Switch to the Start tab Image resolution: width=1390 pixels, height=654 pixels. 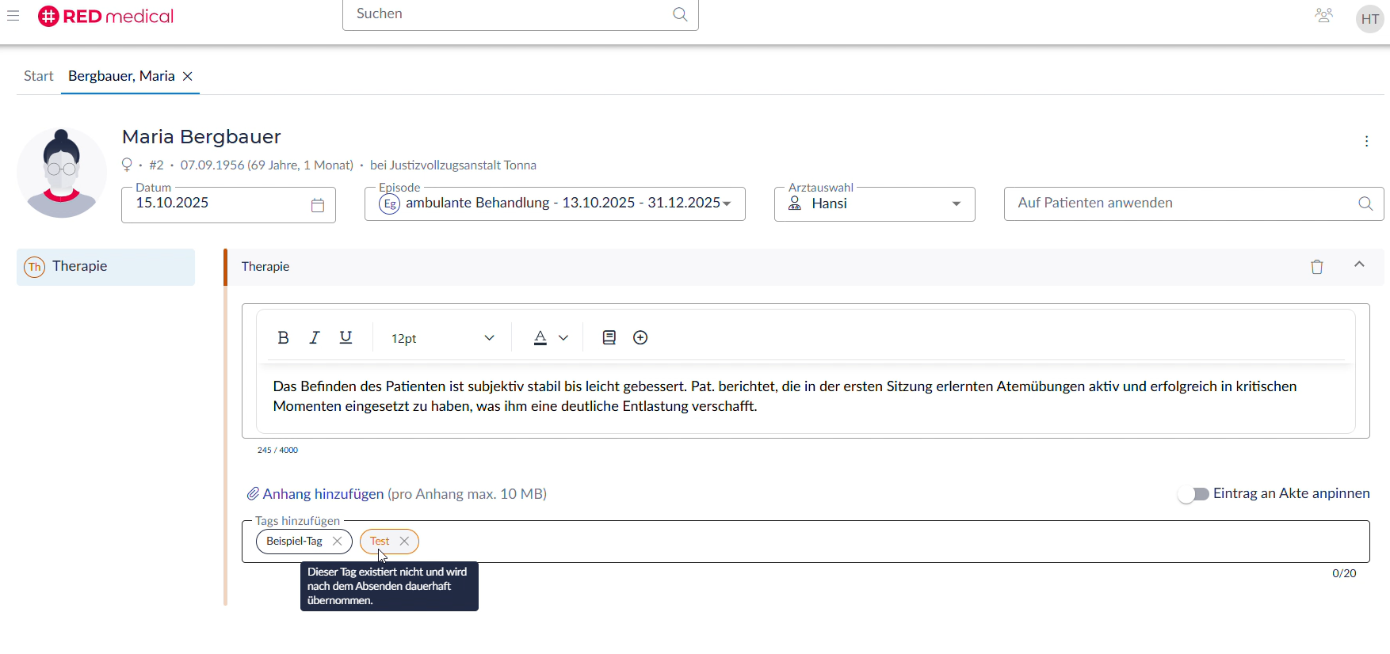click(x=38, y=76)
